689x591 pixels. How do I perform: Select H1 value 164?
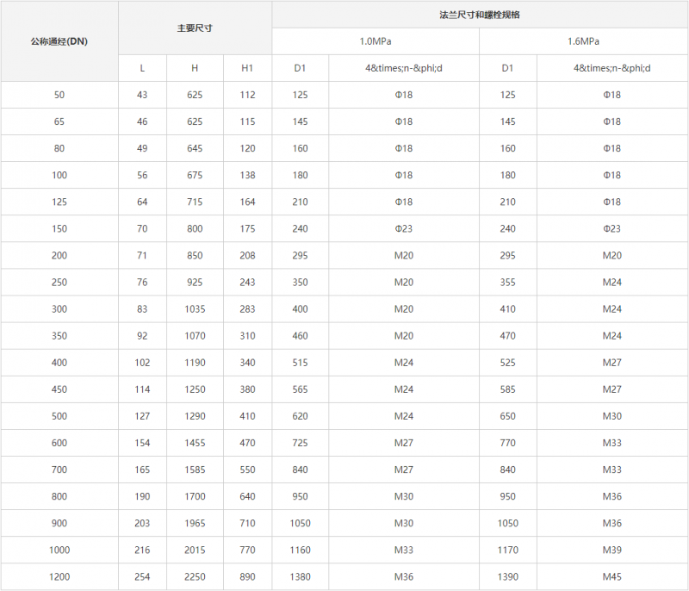[x=247, y=202]
